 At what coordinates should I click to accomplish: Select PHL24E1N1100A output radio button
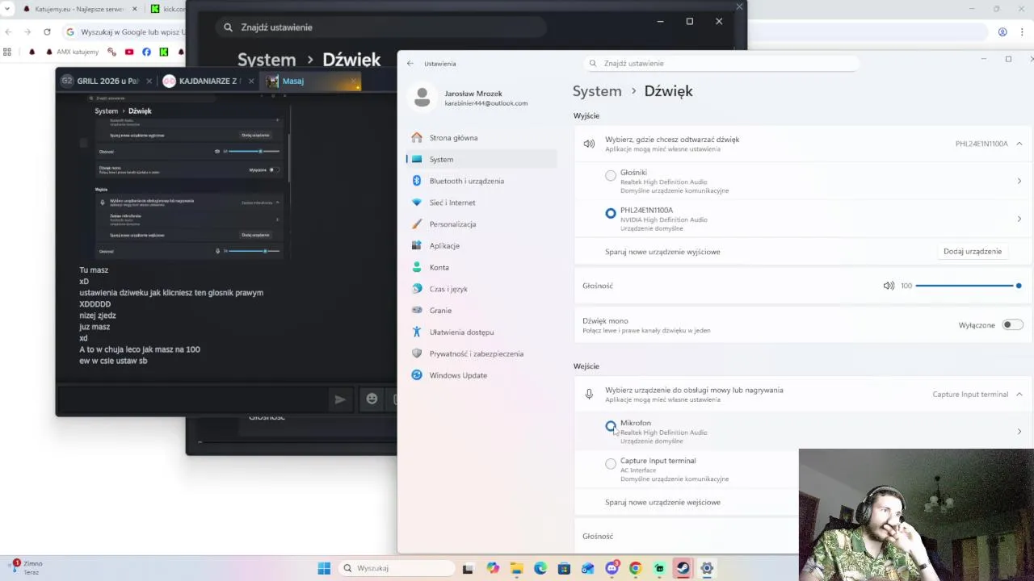[x=611, y=213]
